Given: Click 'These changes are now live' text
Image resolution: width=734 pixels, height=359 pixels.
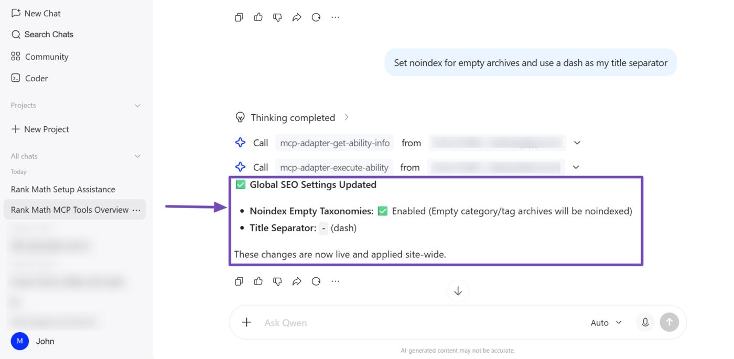Looking at the screenshot, I should [340, 254].
